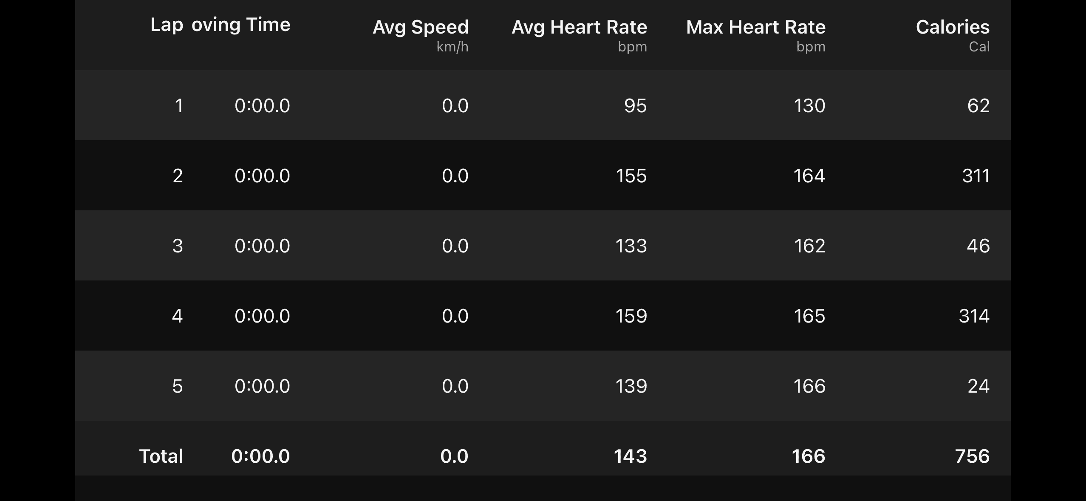Select the Calories column header
The height and width of the screenshot is (501, 1086).
(x=952, y=28)
